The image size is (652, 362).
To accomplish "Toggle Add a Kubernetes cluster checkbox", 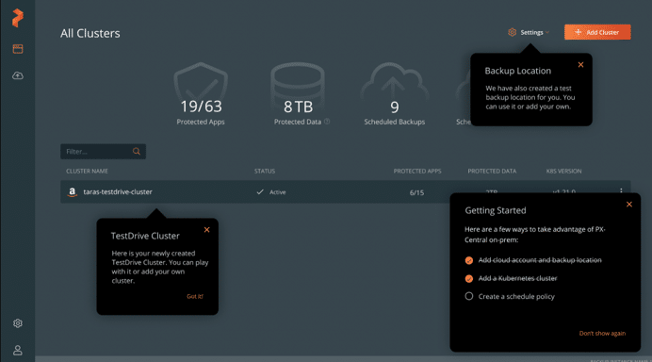I will [x=469, y=279].
